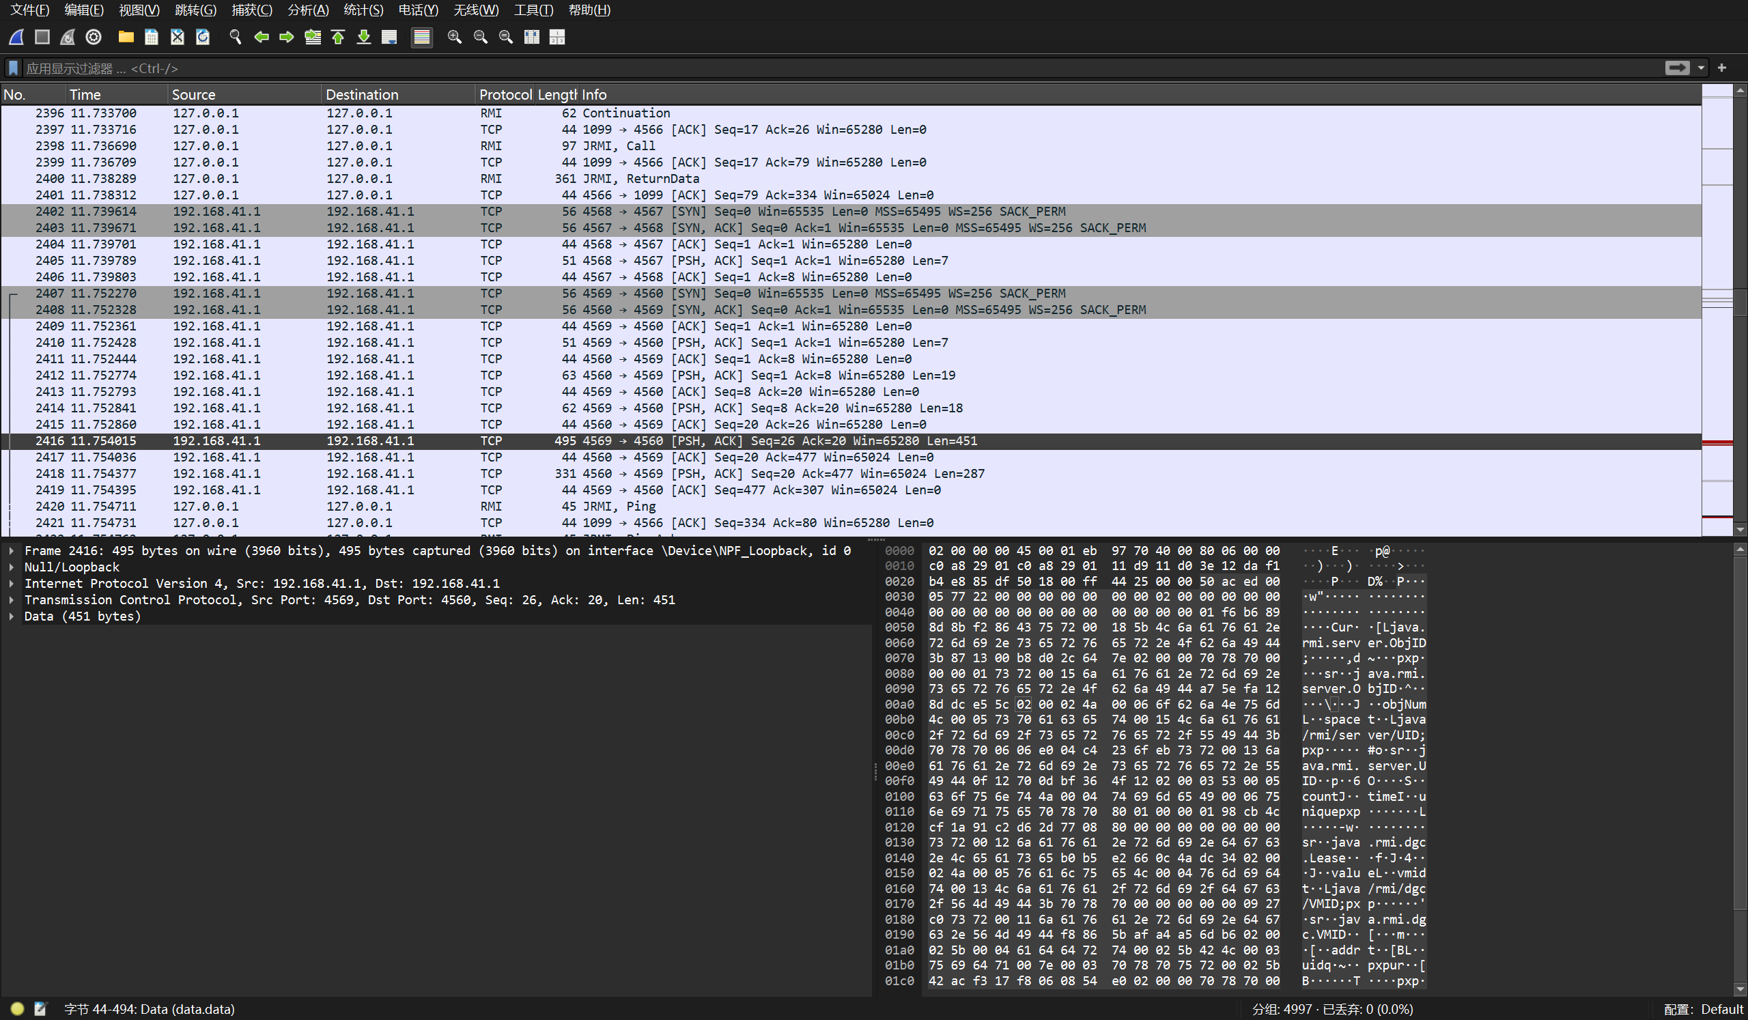This screenshot has height=1020, width=1748.
Task: Find a packet with magnifier icon
Action: (x=235, y=37)
